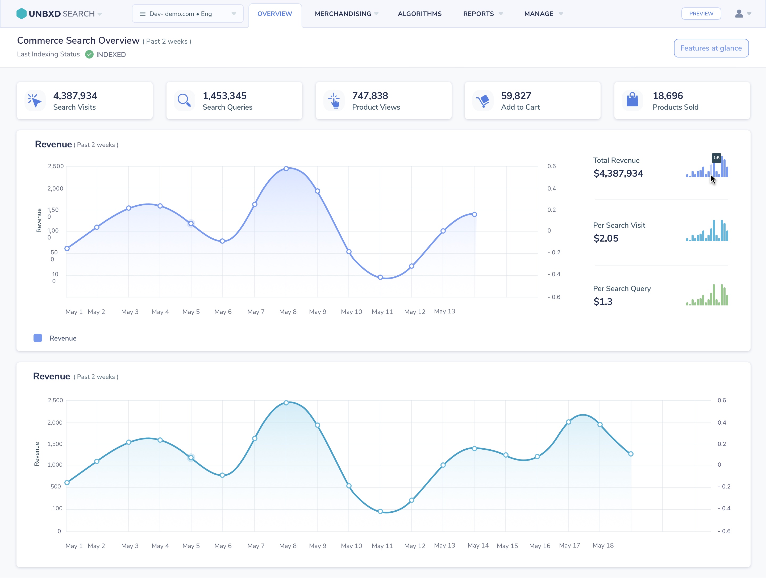This screenshot has width=766, height=580.
Task: Click the Revenue legend label
Action: pos(63,338)
